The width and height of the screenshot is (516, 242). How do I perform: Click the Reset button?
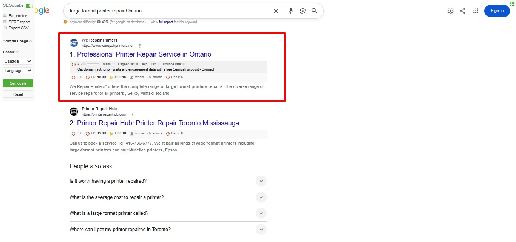[18, 94]
